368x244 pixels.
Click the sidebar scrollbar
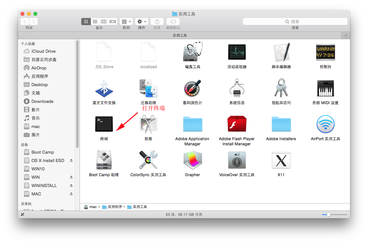77,94
